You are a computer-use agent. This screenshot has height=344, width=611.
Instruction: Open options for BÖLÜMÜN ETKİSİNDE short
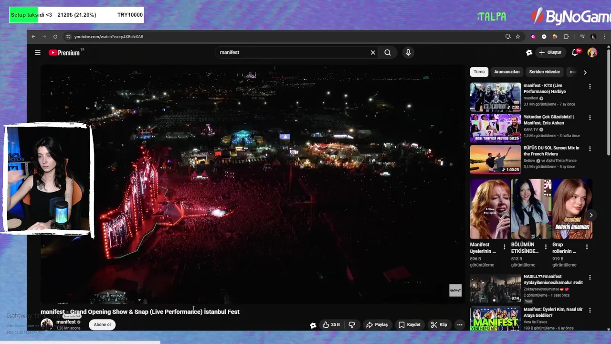pyautogui.click(x=546, y=247)
